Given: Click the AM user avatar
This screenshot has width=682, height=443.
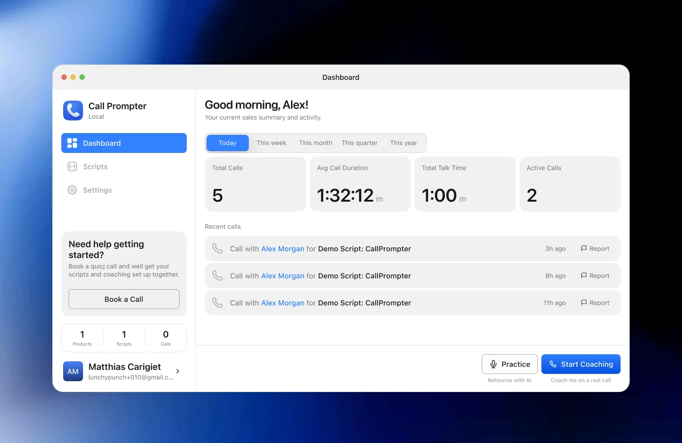Looking at the screenshot, I should tap(73, 371).
